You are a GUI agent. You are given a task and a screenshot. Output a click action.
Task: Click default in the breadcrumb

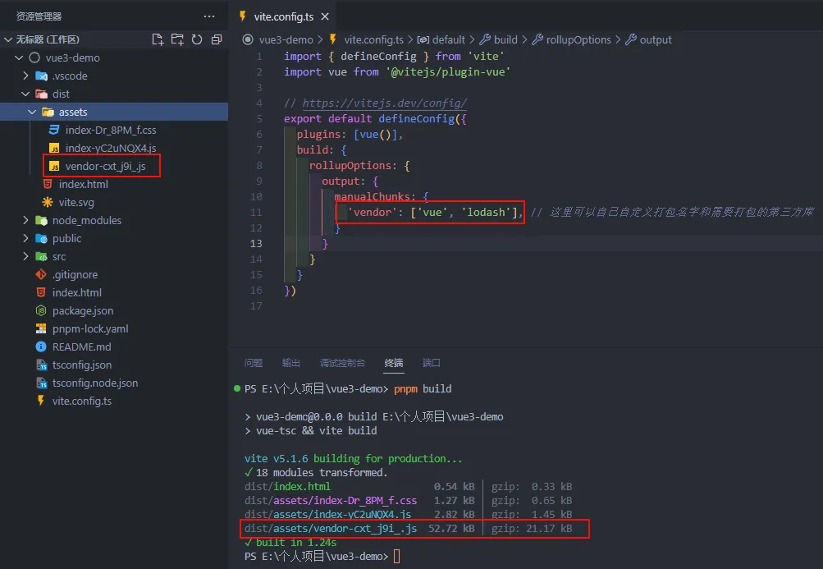(x=448, y=40)
